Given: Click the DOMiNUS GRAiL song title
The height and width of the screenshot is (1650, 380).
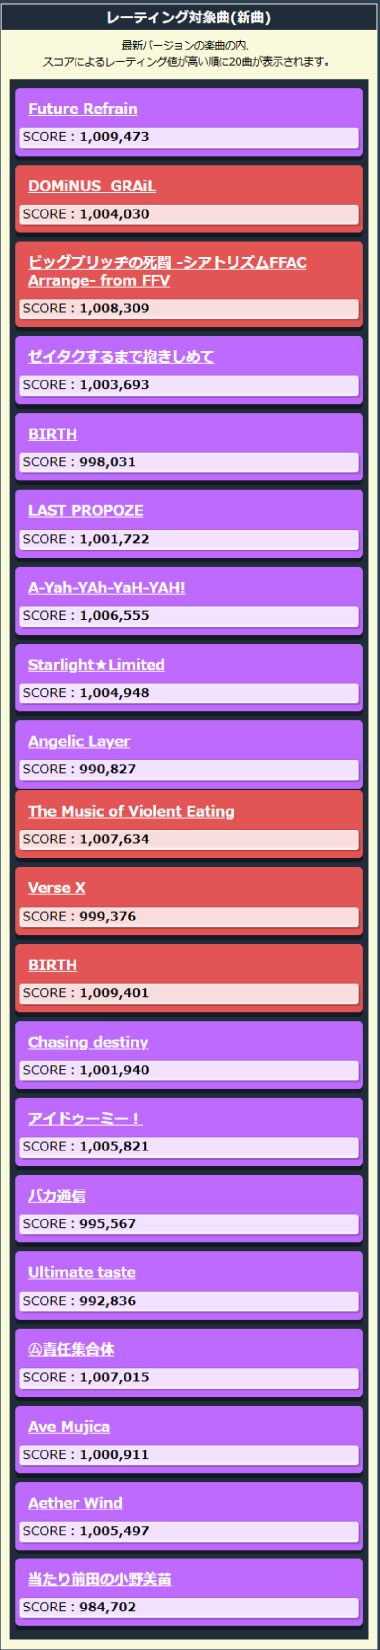Looking at the screenshot, I should pyautogui.click(x=92, y=186).
